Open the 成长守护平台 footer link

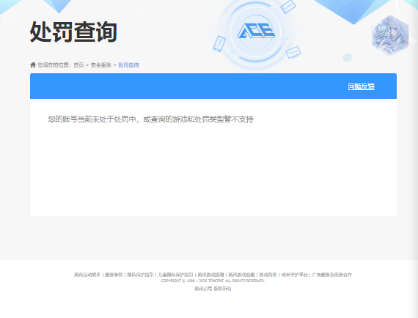point(295,275)
